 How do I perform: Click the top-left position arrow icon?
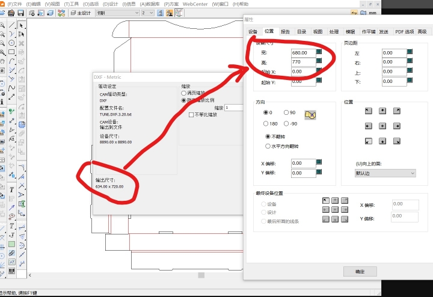[x=367, y=111]
